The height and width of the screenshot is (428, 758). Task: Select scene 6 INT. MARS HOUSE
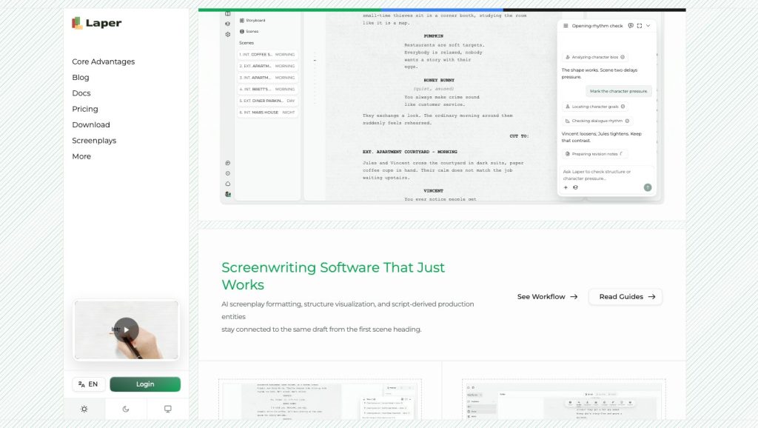tap(267, 113)
